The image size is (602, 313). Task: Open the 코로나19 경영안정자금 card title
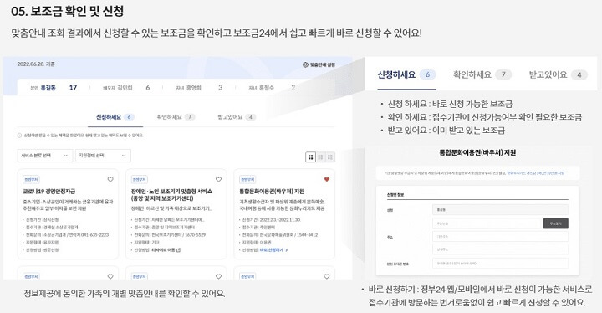click(x=48, y=191)
